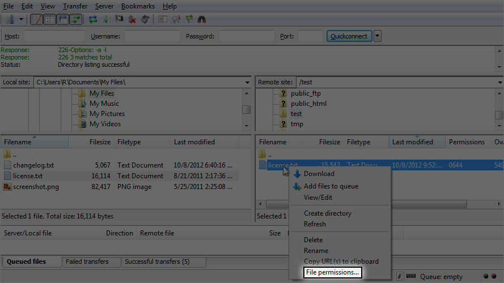
Task: Toggle the message log display
Action: point(37,19)
